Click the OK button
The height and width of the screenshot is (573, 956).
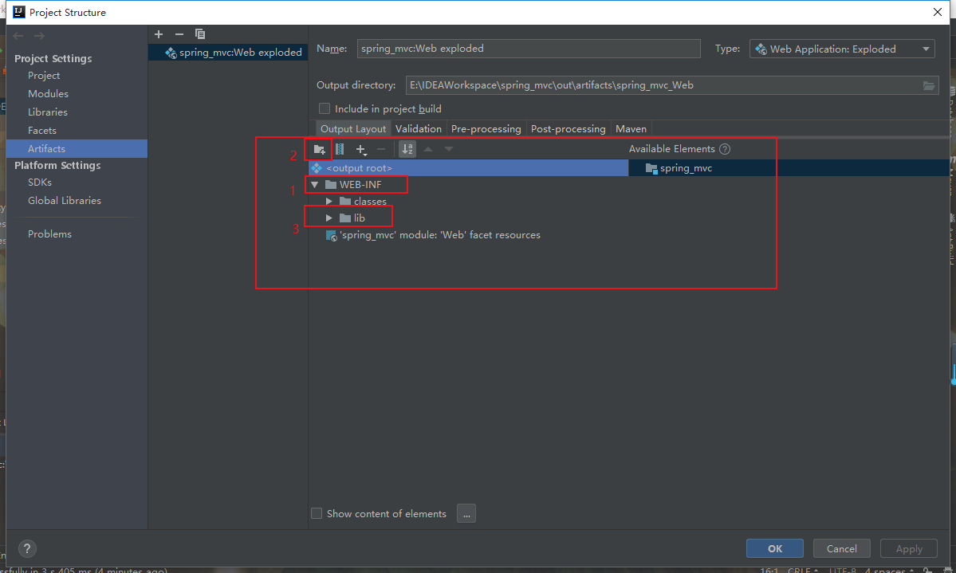click(x=775, y=548)
